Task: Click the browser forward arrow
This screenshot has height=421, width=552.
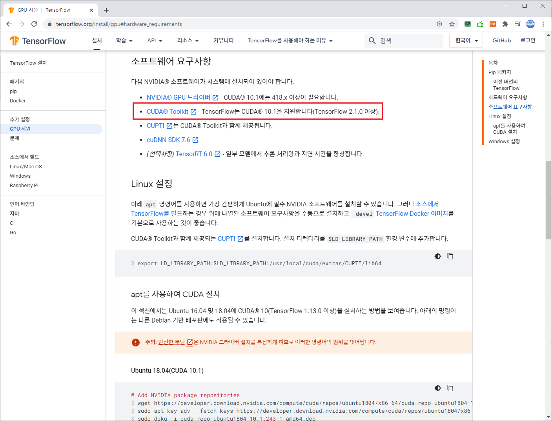Action: click(x=22, y=24)
